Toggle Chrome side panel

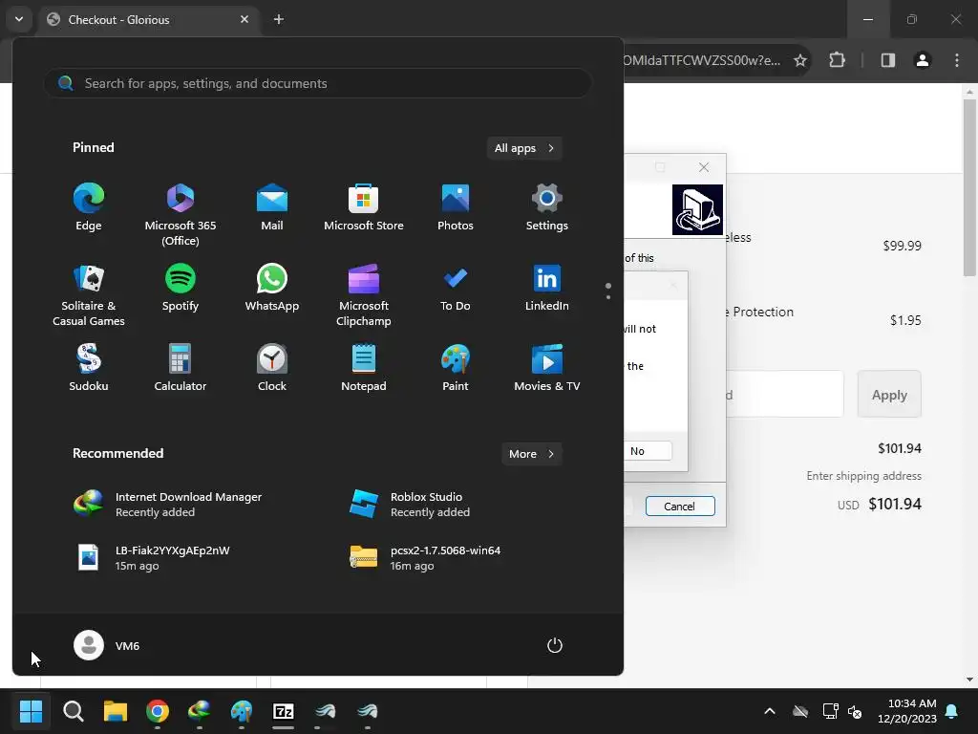pos(887,60)
